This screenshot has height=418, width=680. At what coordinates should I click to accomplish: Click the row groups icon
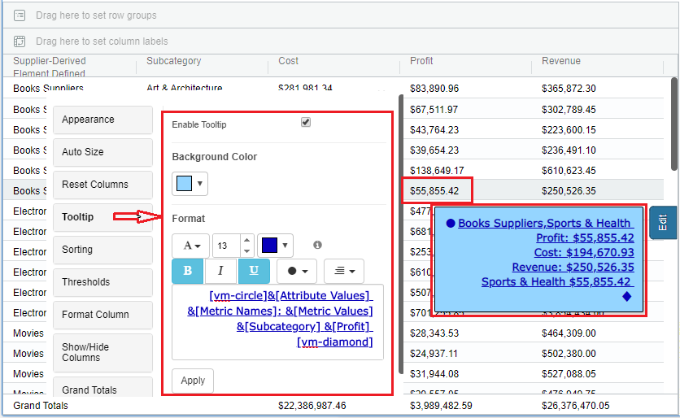pyautogui.click(x=20, y=15)
